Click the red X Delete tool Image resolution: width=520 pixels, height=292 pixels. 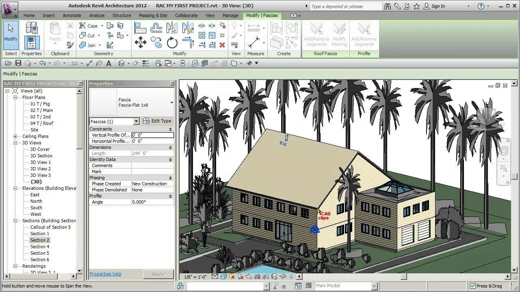pos(222,45)
